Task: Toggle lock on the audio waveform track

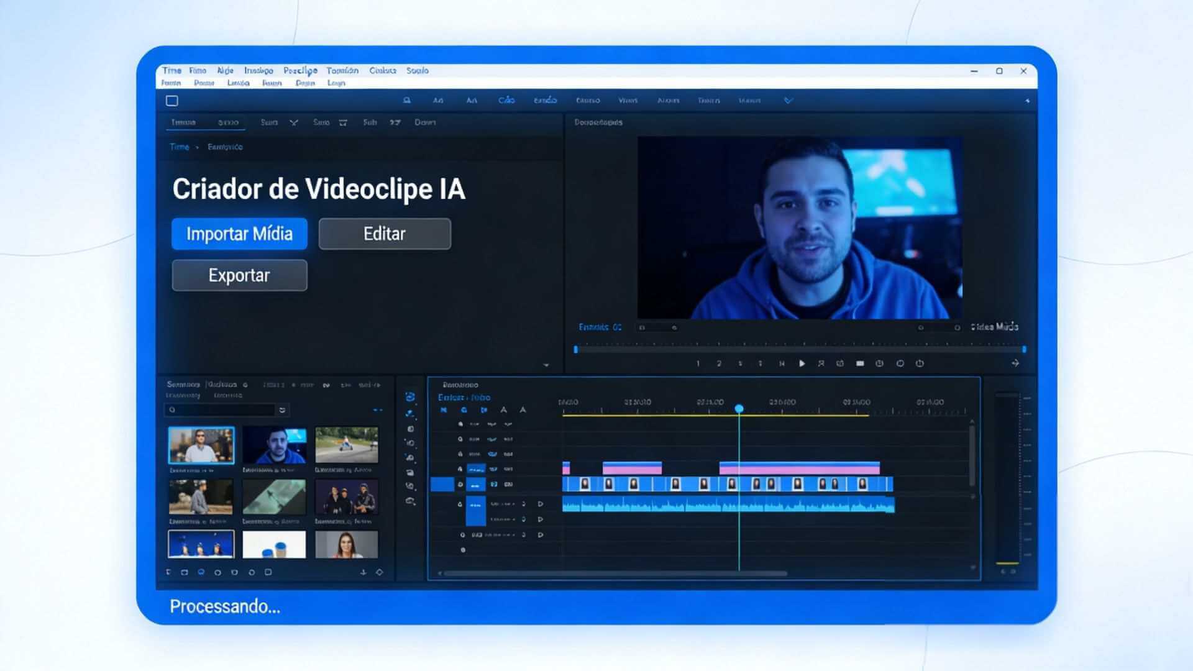Action: click(x=460, y=504)
